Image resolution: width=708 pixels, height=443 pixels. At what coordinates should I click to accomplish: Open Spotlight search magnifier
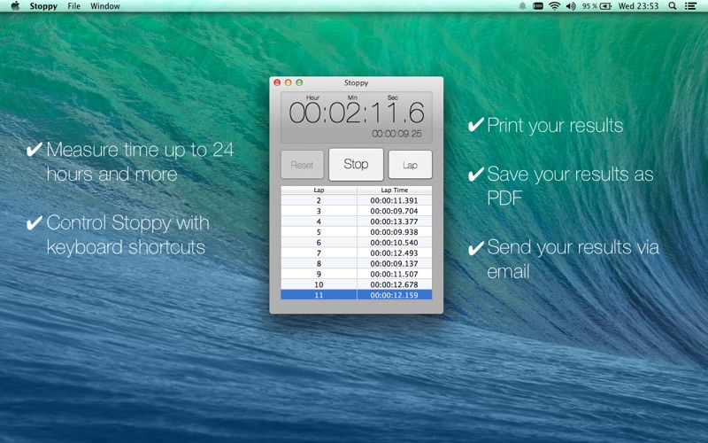pos(673,6)
